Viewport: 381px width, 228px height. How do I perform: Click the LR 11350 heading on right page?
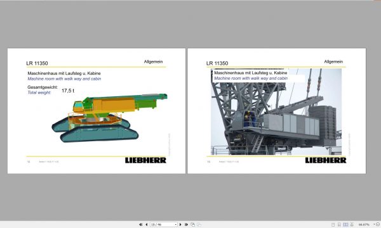pyautogui.click(x=217, y=63)
